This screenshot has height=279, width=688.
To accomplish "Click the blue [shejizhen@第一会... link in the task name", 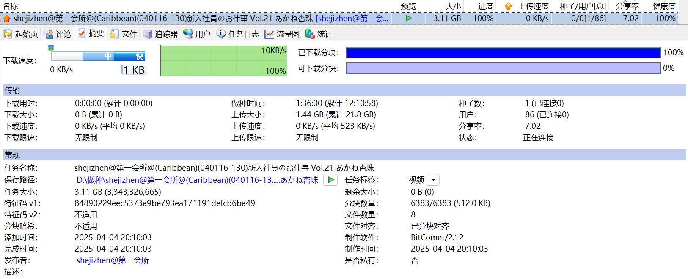I will 352,18.
